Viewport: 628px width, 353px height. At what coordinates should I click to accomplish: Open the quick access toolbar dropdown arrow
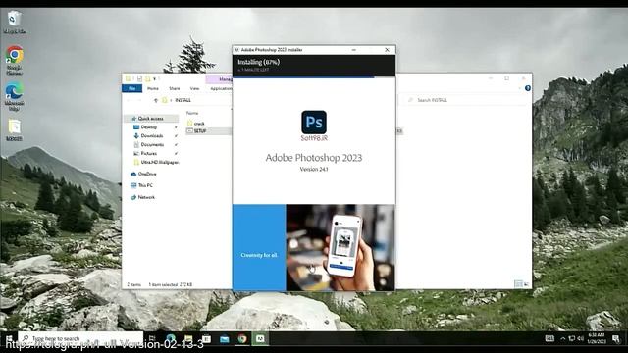coord(155,78)
